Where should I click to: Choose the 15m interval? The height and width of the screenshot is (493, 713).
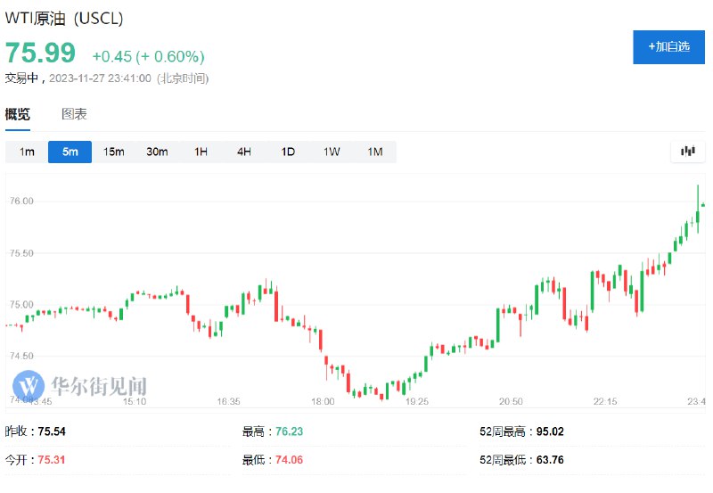click(x=114, y=152)
